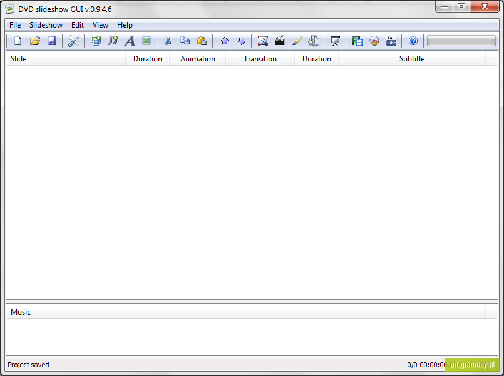Screen dimensions: 504x376
Task: Open help via the blue question mark icon
Action: [x=413, y=41]
